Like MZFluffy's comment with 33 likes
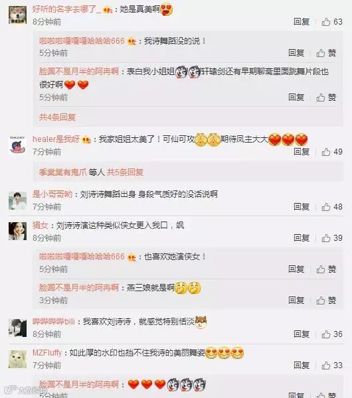Viewport: 352px width, 398px height. 332,365
